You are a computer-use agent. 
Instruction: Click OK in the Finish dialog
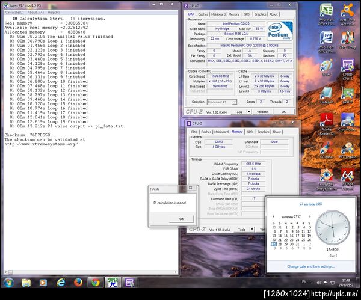182,219
